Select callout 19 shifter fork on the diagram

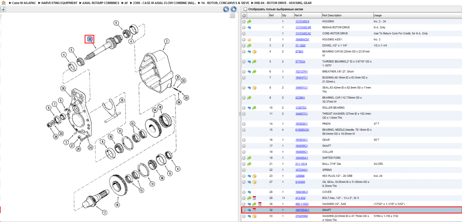coord(122,100)
